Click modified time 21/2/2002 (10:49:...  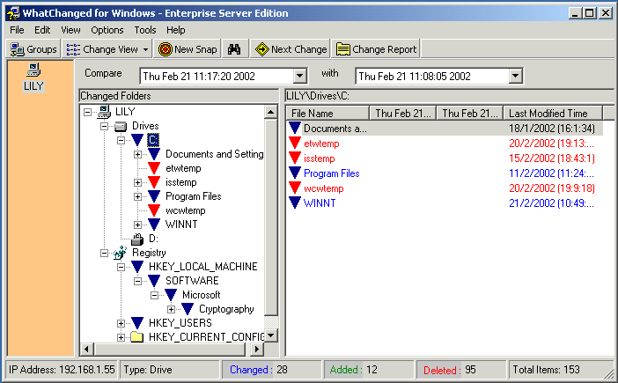coord(551,203)
